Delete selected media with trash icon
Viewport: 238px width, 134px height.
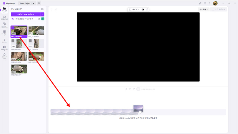(39, 19)
